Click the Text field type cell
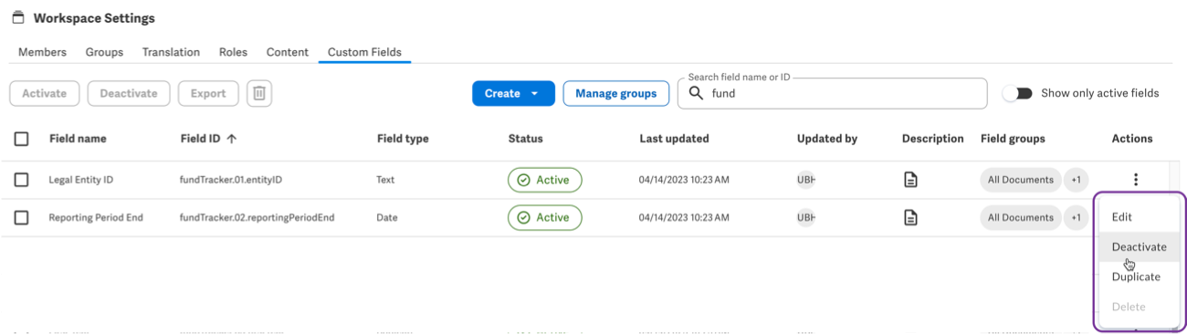Image resolution: width=1187 pixels, height=334 pixels. (x=385, y=180)
